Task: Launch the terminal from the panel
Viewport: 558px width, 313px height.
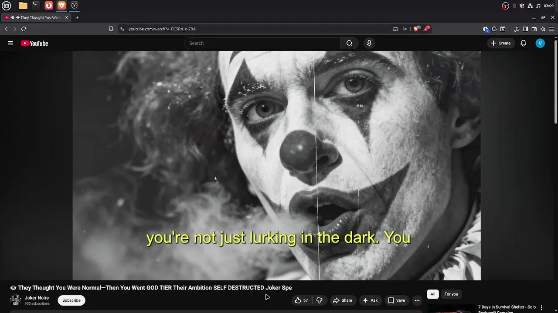Action: pyautogui.click(x=36, y=6)
